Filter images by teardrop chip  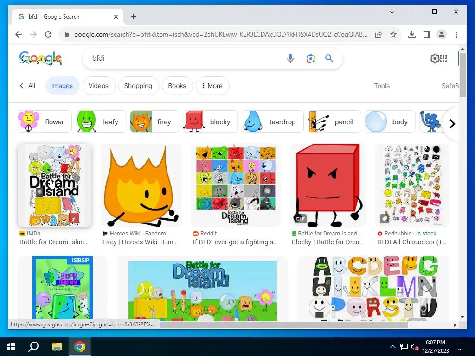[x=272, y=122]
